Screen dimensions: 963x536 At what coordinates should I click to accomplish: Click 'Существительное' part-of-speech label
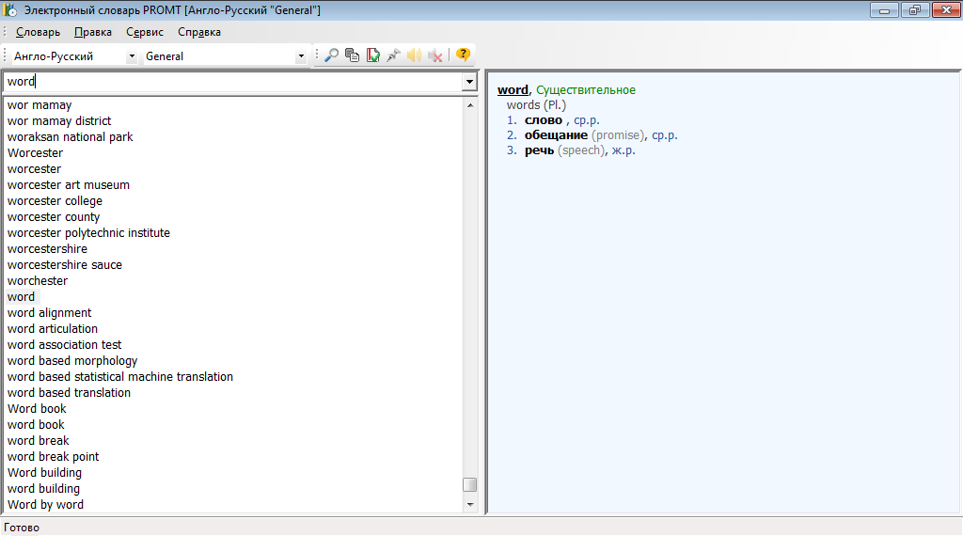coord(586,89)
